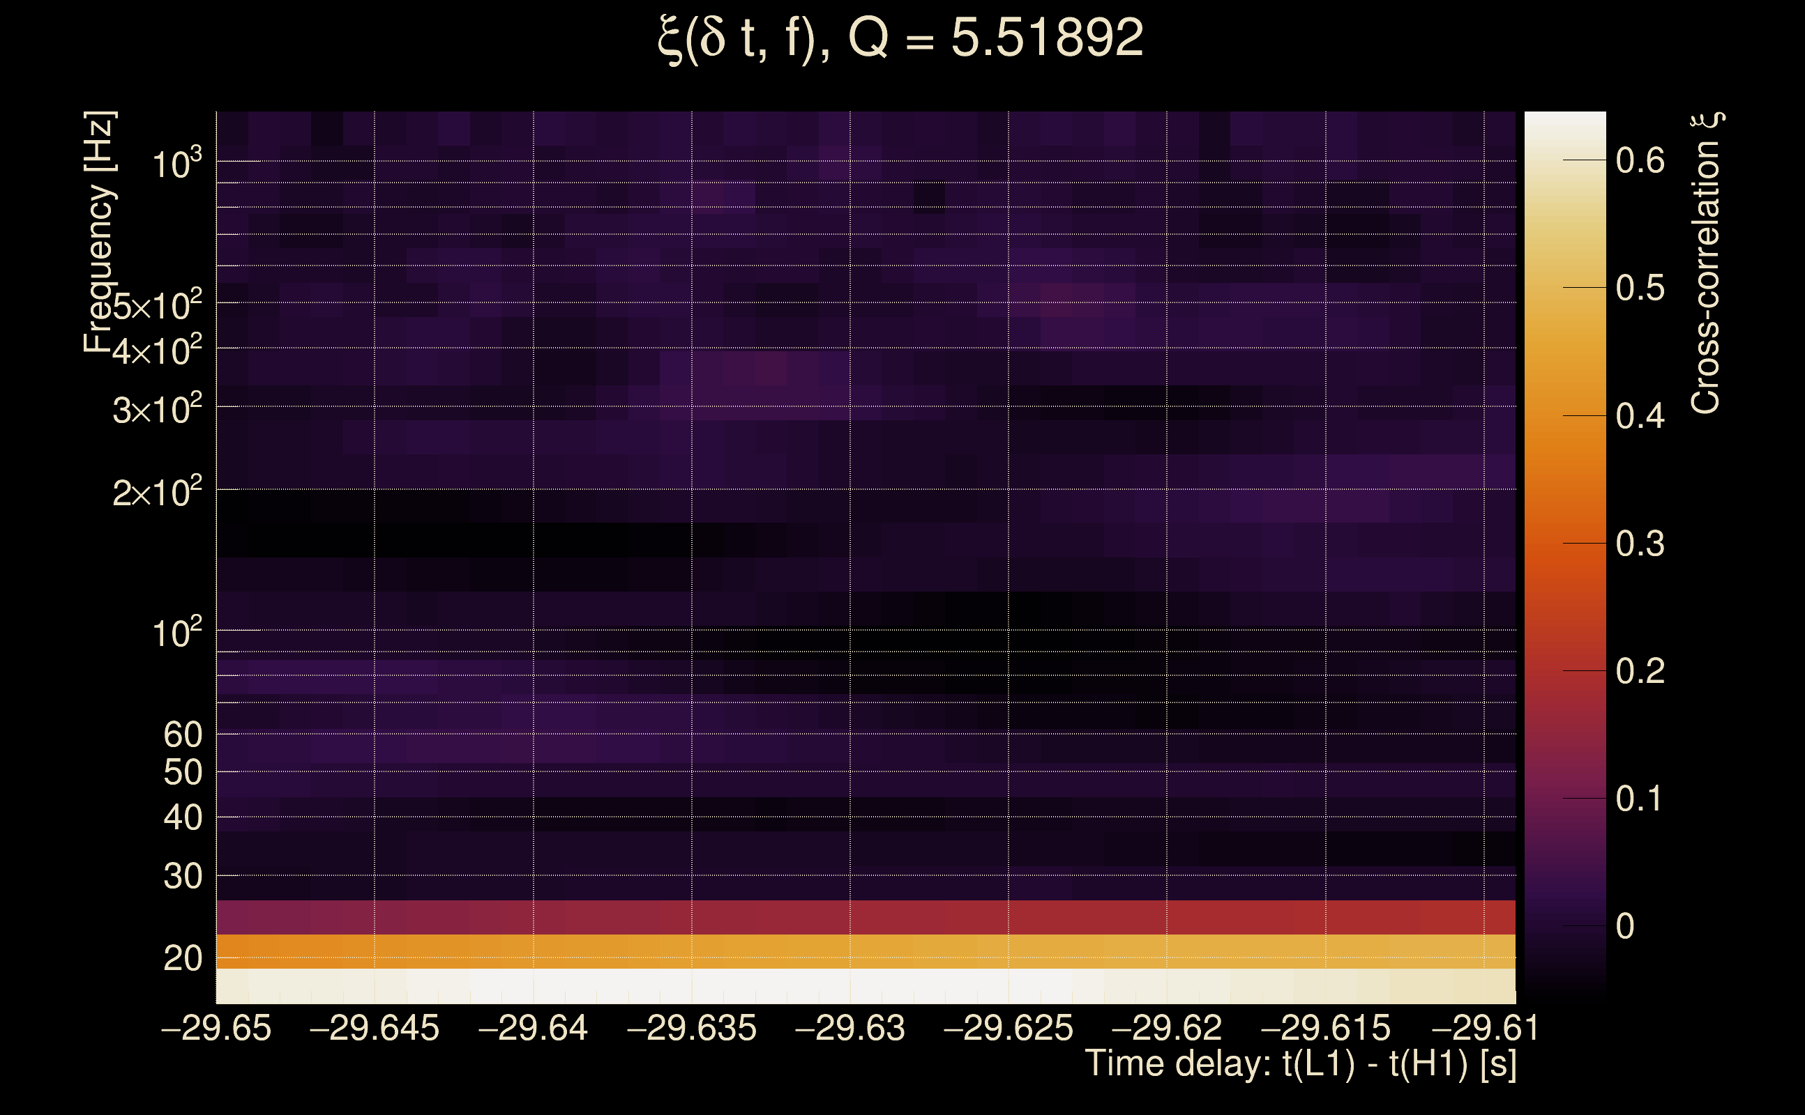Viewport: 1805px width, 1115px height.
Task: Click the orange band near 20 Hz
Action: [865, 951]
